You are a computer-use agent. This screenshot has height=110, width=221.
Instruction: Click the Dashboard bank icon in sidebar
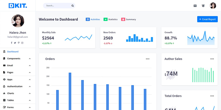click(4, 51)
